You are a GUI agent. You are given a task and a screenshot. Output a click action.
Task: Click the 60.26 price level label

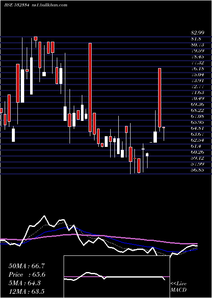(x=198, y=152)
